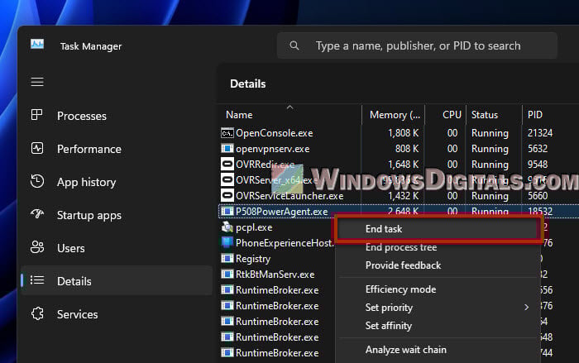Click the openvpnserv.exe process icon
Image resolution: width=579 pixels, height=363 pixels.
point(227,149)
